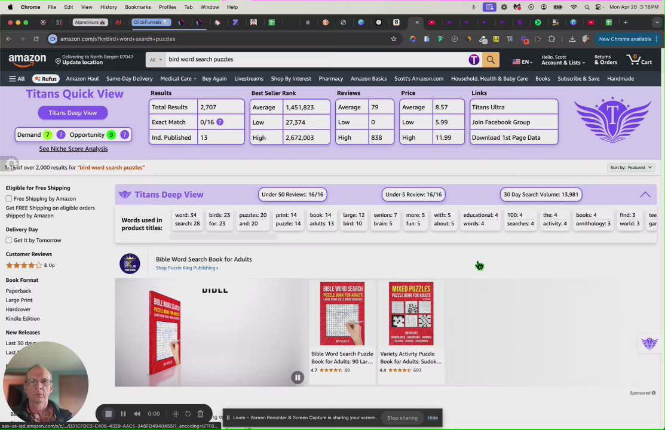Go back to previous page

(x=8, y=39)
